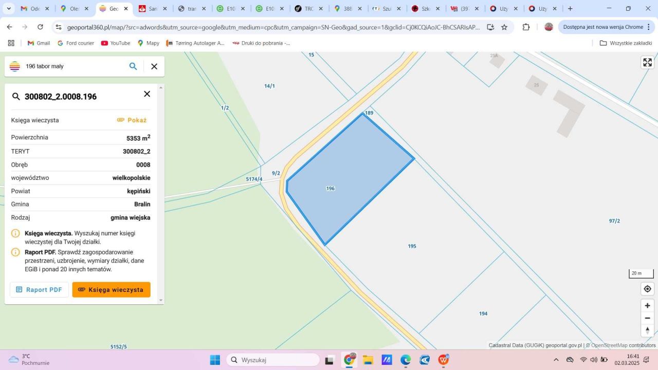Click the orange Księga wieczysta button
Image resolution: width=658 pixels, height=370 pixels.
coord(111,289)
